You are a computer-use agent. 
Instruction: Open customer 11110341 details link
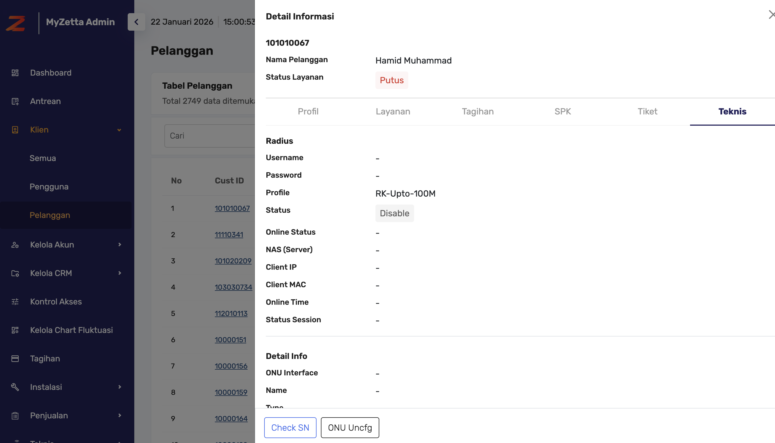pos(229,235)
